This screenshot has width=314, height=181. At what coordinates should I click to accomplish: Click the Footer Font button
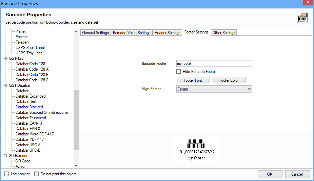(x=193, y=80)
